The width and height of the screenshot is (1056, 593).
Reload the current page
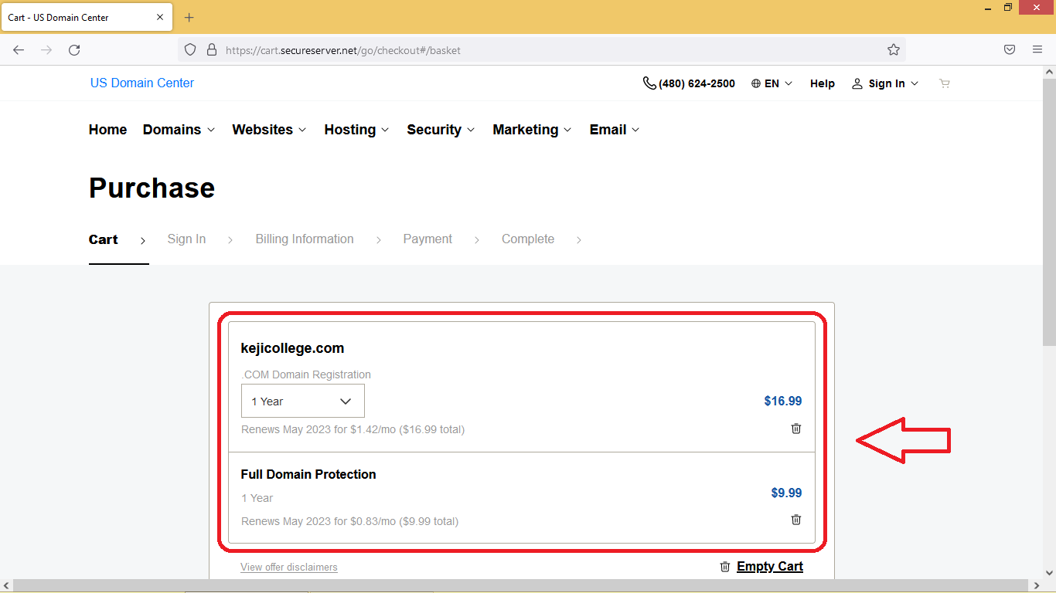tap(74, 50)
